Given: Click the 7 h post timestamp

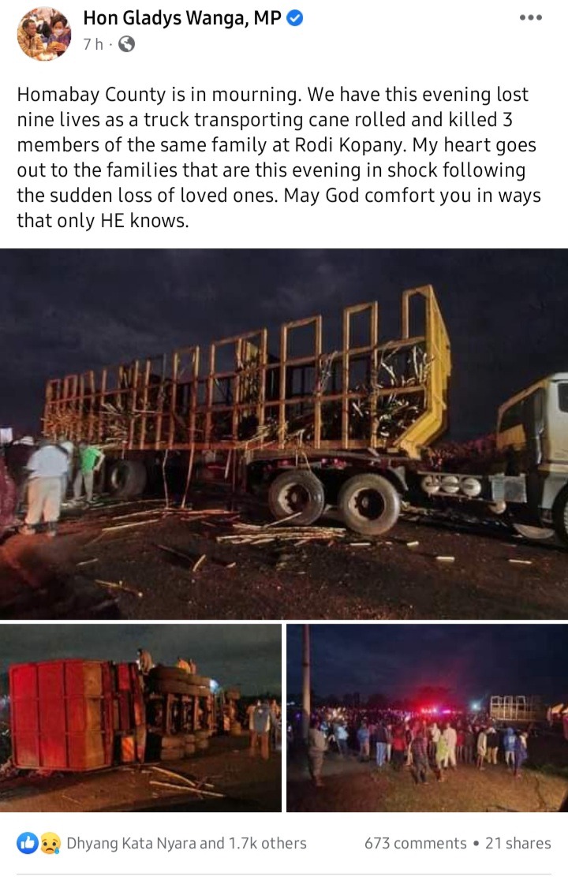Looking at the screenshot, I should point(93,44).
